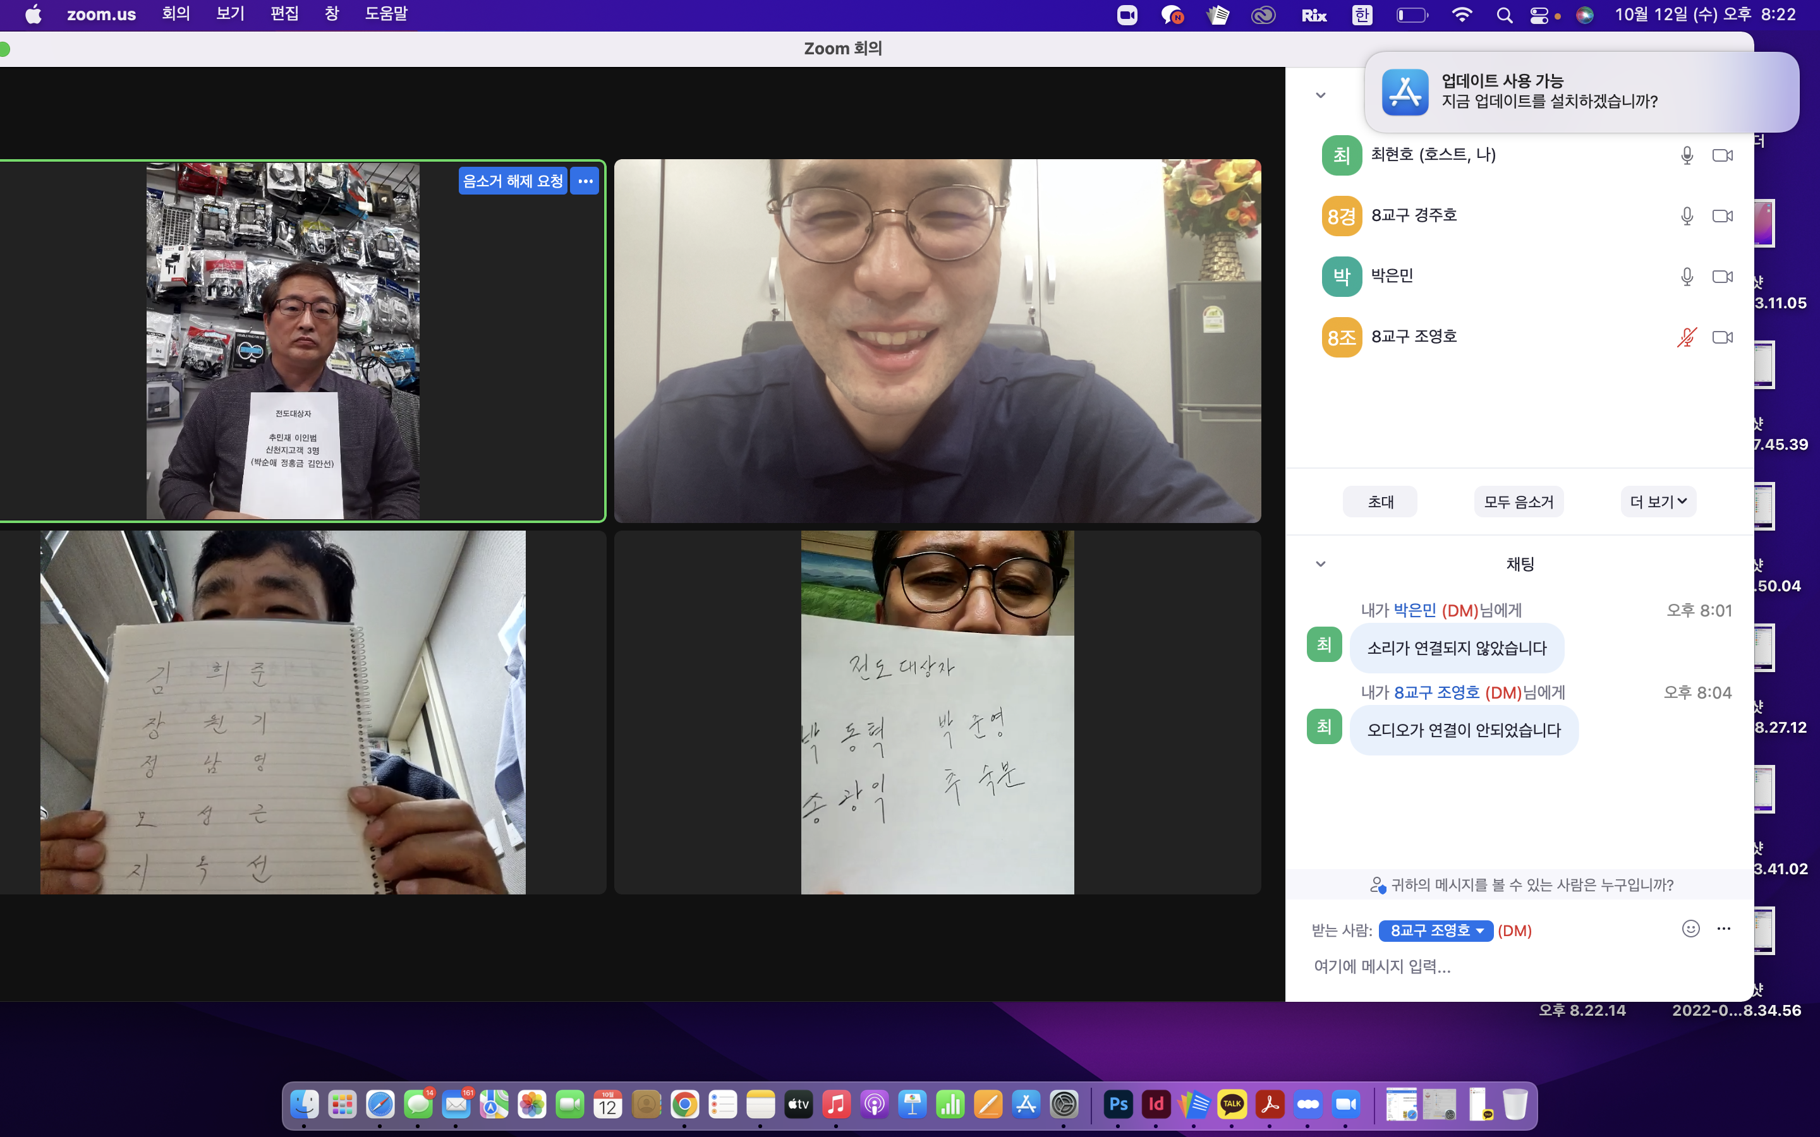
Task: Mute 박은민's microphone icon
Action: (x=1687, y=277)
